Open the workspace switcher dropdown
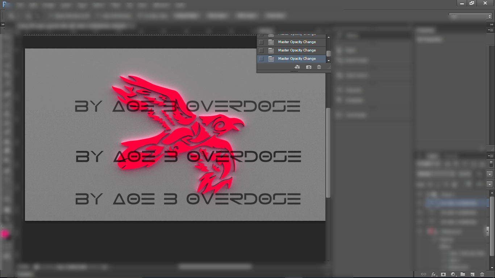The height and width of the screenshot is (278, 495). pos(470,16)
